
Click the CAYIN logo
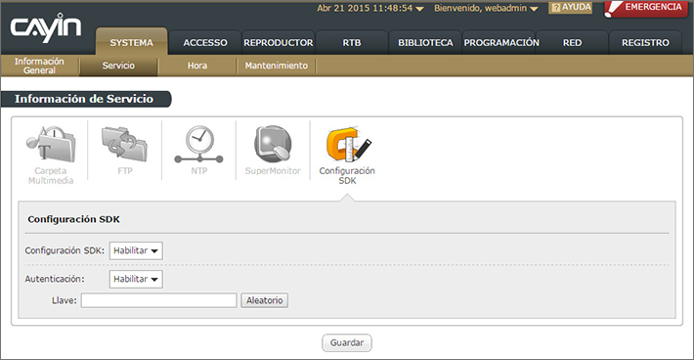(x=46, y=27)
